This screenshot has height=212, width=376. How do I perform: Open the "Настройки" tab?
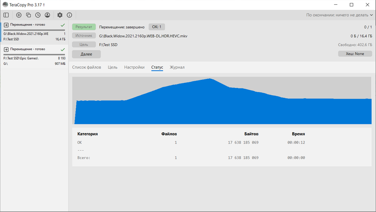(134, 67)
